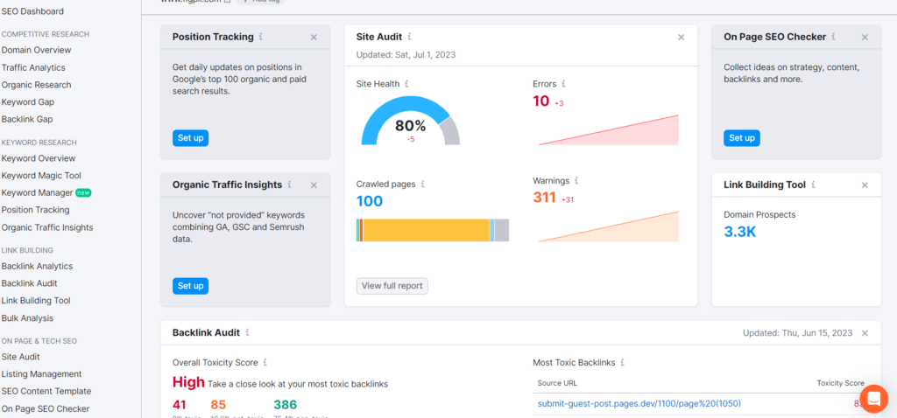This screenshot has height=418, width=897.
Task: Close the Backlink Audit widget
Action: (x=865, y=333)
